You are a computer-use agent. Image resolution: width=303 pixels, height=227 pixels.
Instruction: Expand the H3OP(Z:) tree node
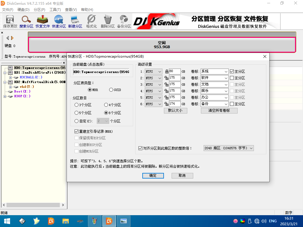coord(5,96)
